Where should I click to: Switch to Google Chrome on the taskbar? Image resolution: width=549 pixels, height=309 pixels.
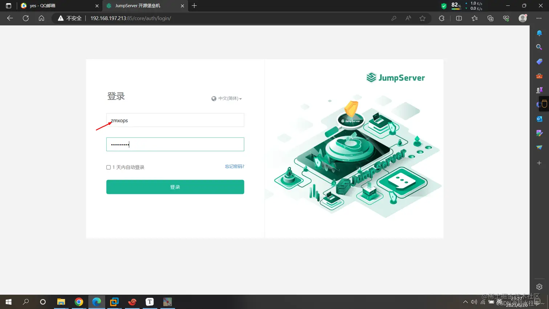coord(79,302)
